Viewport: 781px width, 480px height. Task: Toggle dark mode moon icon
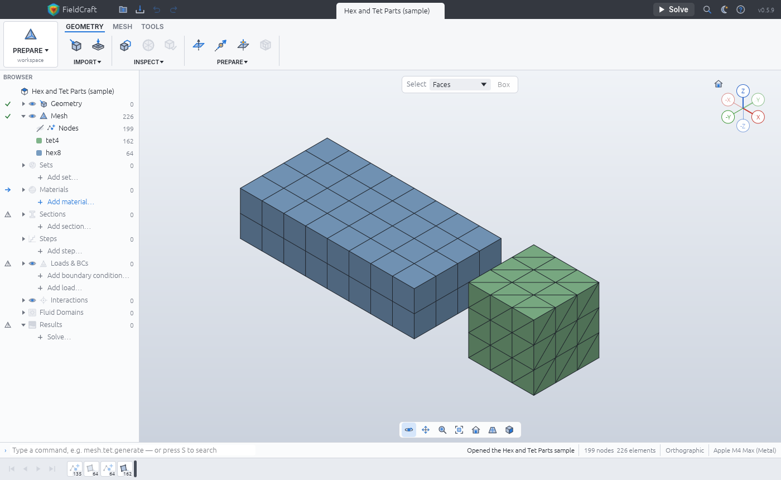pos(724,9)
